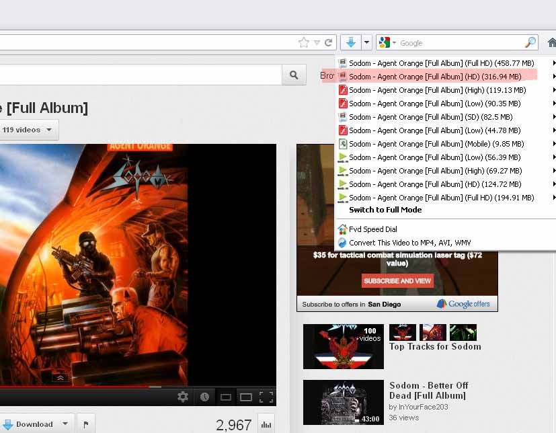
Task: Open the 100 videos playlist thumbnail
Action: (344, 346)
